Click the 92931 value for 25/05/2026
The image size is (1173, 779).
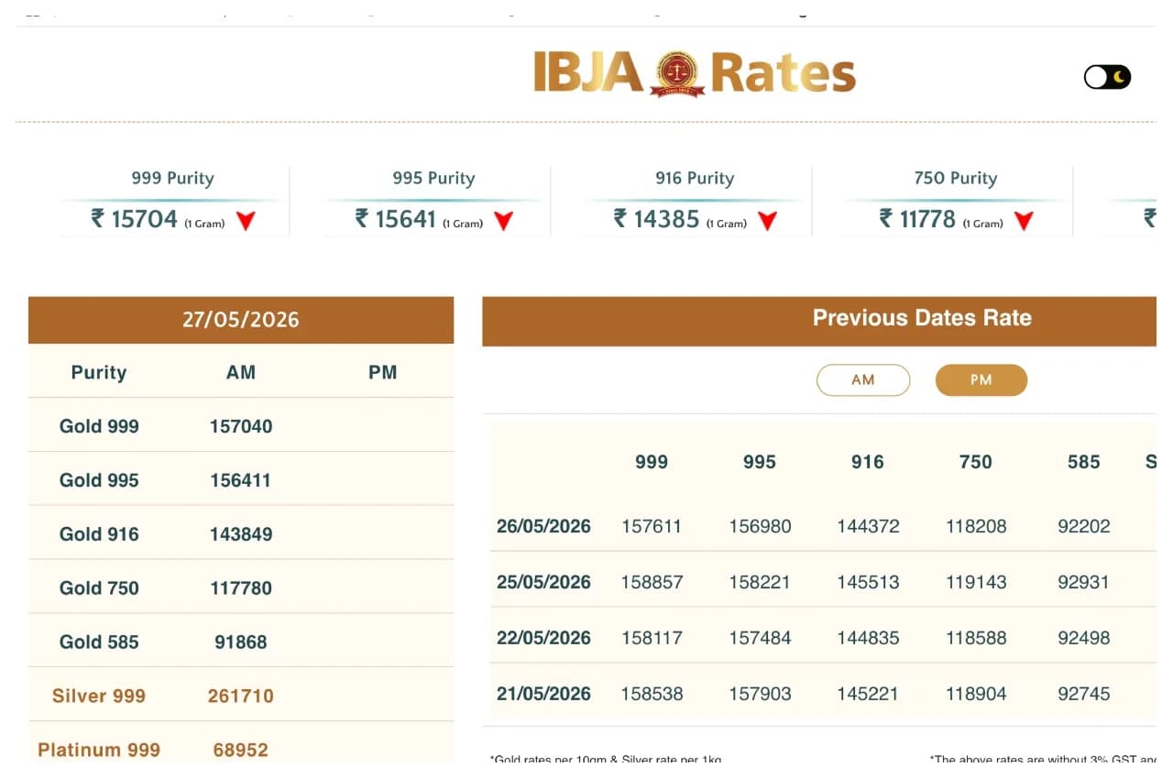tap(1084, 582)
